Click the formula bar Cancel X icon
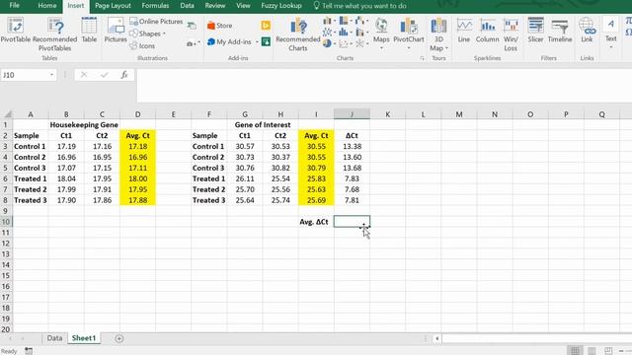 [84, 75]
